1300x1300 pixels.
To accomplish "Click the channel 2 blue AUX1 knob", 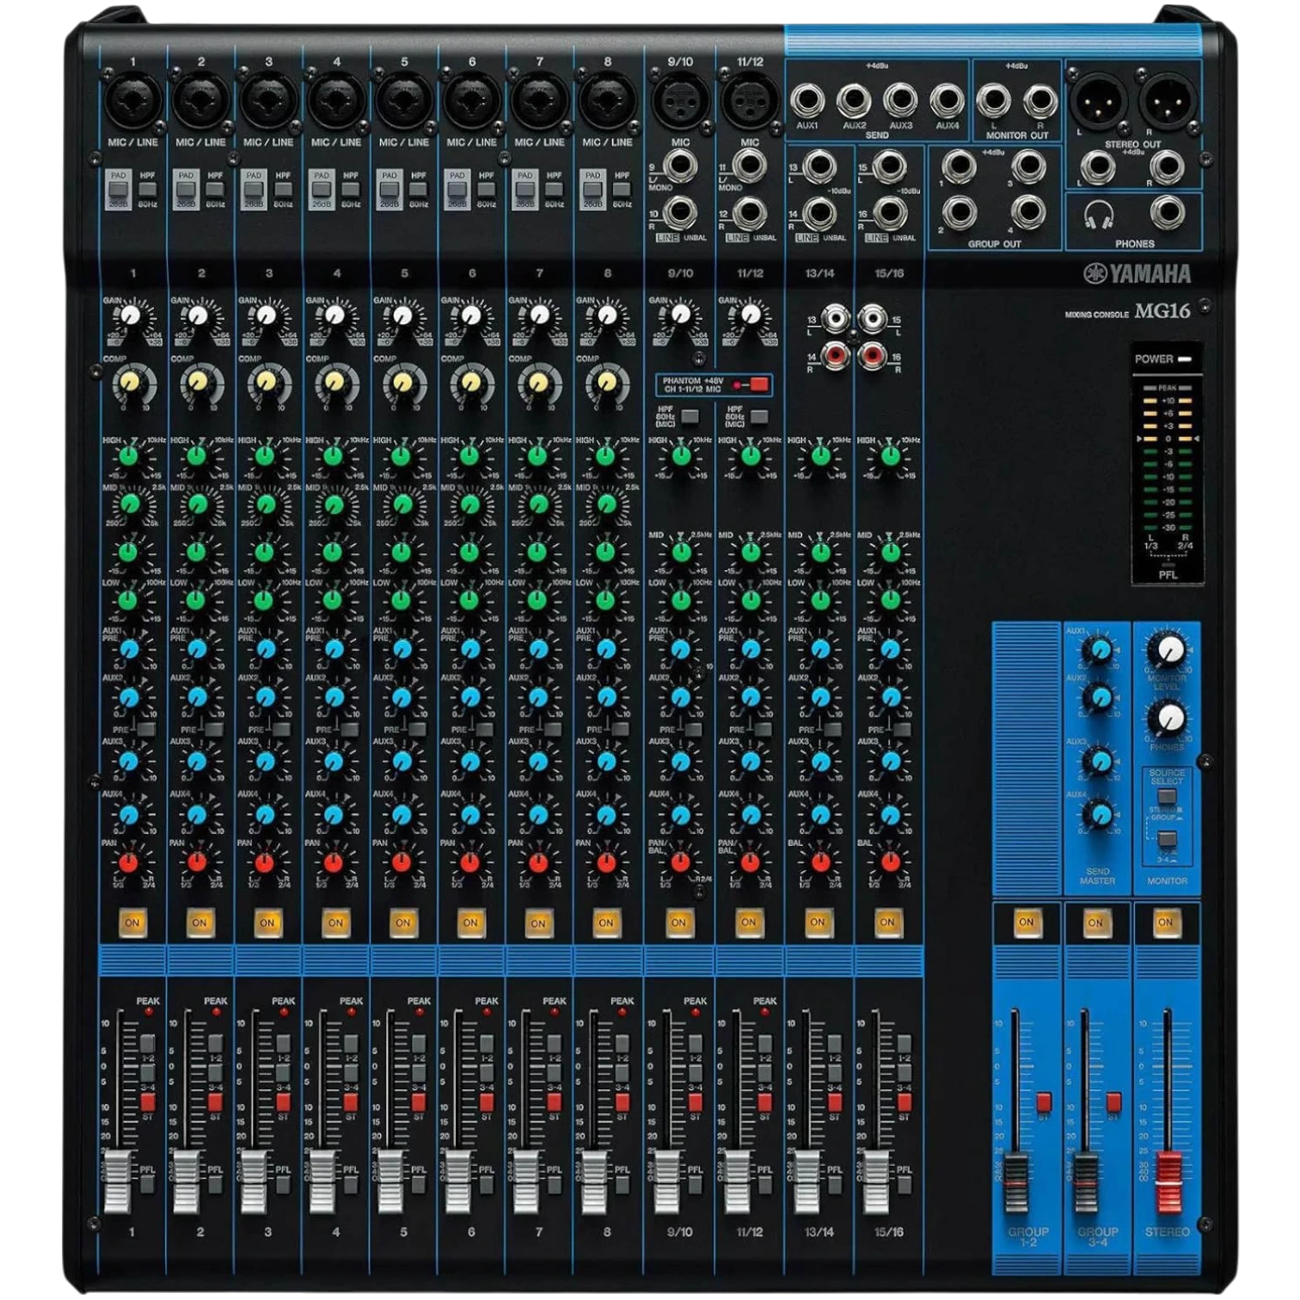I will coord(198,648).
